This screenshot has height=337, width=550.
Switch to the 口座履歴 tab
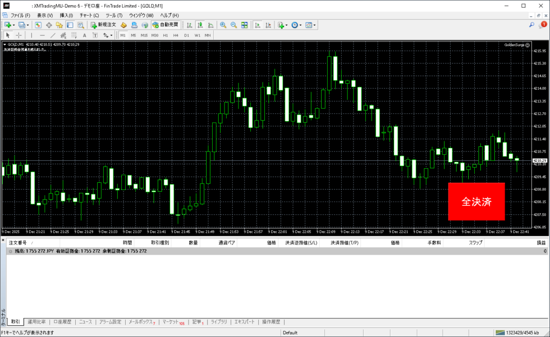63,322
